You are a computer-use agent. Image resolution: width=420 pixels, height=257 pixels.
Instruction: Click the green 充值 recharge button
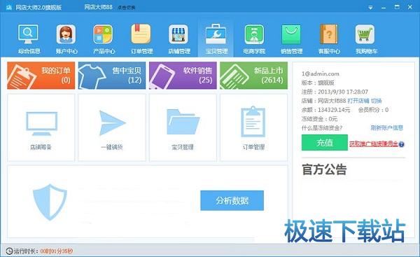coord(325,143)
